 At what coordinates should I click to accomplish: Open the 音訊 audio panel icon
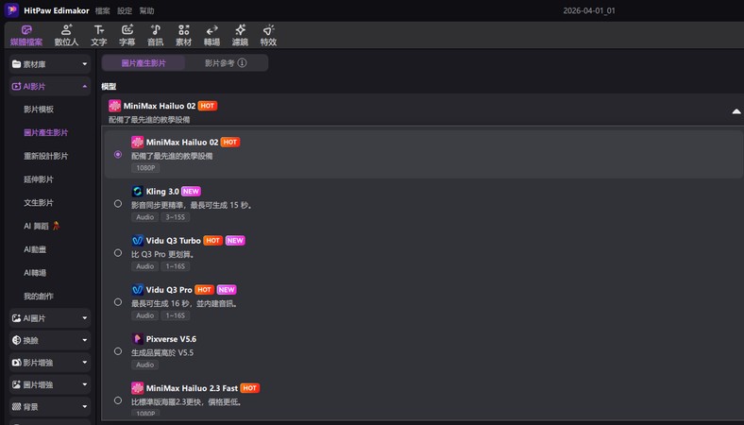tap(155, 35)
